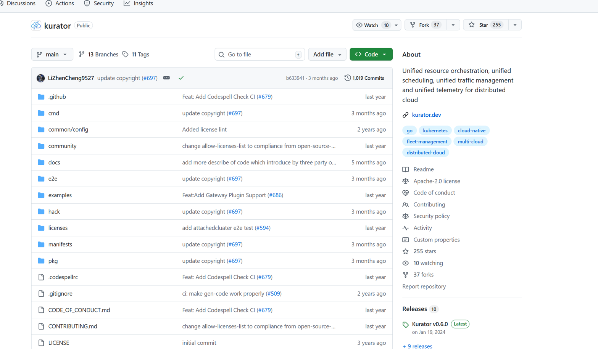Open the + 9 releases link
This screenshot has width=598, height=349.
[417, 346]
